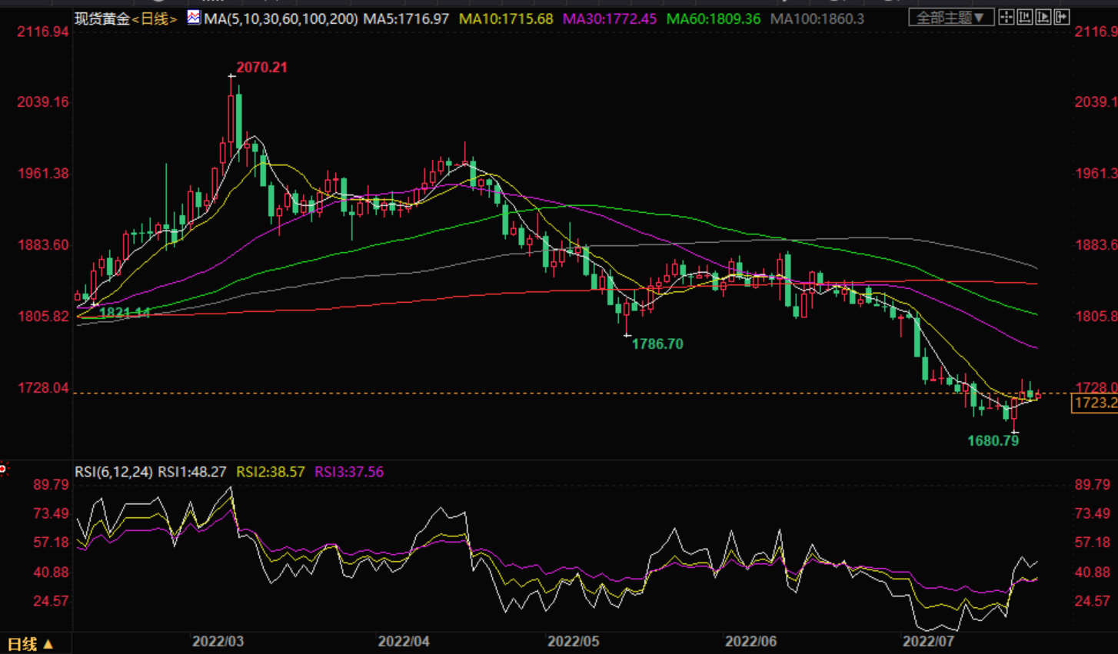This screenshot has width=1118, height=654.
Task: Click the MA30:1772.45 magenta legend label
Action: (x=609, y=18)
